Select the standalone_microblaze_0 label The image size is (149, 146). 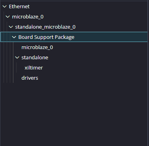[x=45, y=27]
